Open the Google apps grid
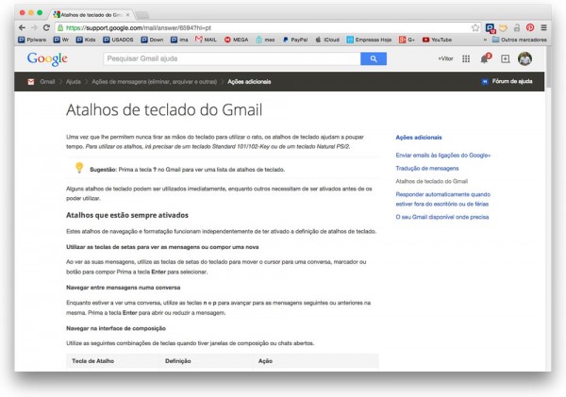This screenshot has height=397, width=566. pos(466,58)
